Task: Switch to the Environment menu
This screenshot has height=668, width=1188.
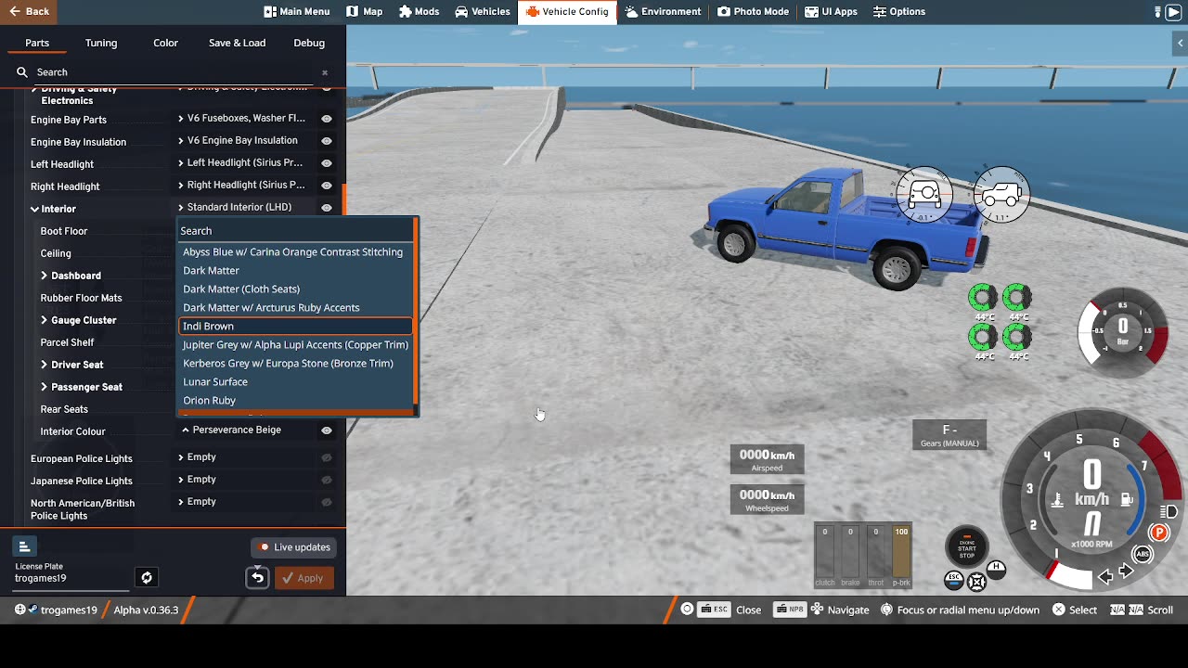Action: pos(663,11)
